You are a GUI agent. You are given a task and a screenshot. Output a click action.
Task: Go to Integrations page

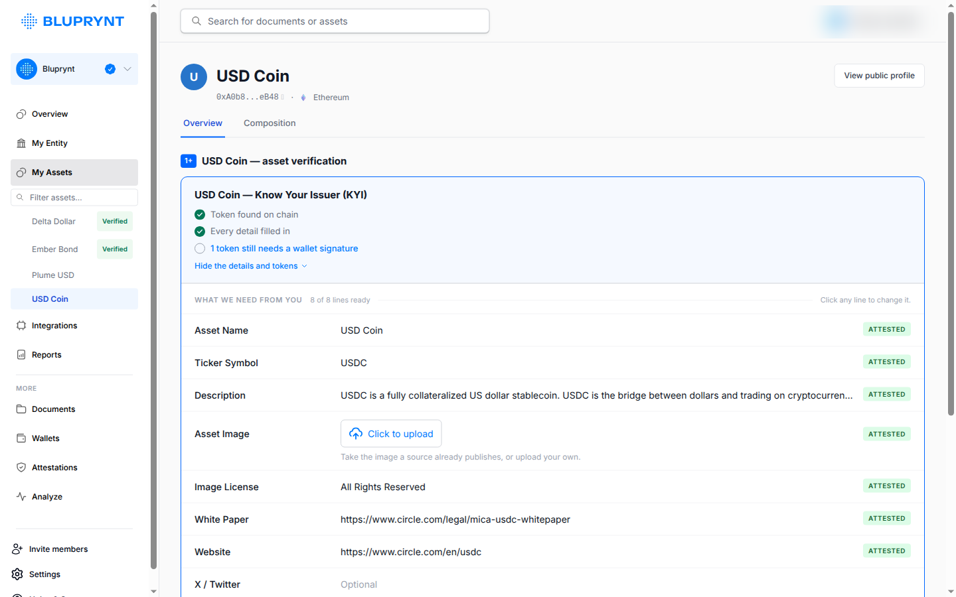tap(74, 326)
